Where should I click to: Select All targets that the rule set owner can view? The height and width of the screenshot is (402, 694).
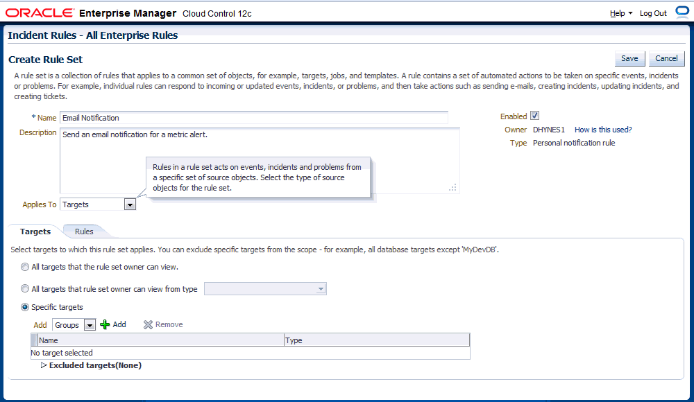25,267
